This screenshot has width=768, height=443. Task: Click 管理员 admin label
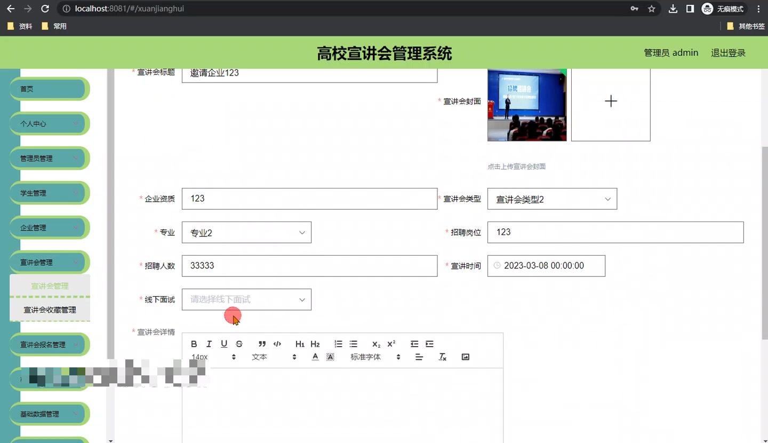pyautogui.click(x=671, y=53)
